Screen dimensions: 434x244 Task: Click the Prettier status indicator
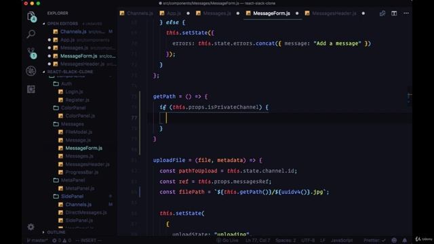point(374,241)
